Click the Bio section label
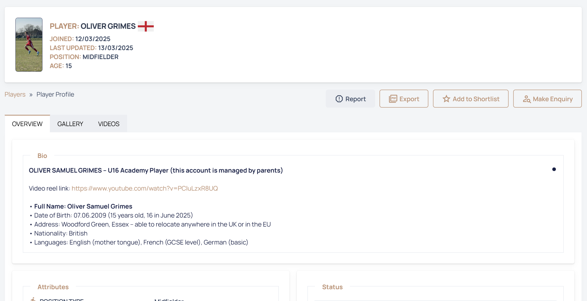The height and width of the screenshot is (301, 587). pyautogui.click(x=42, y=156)
